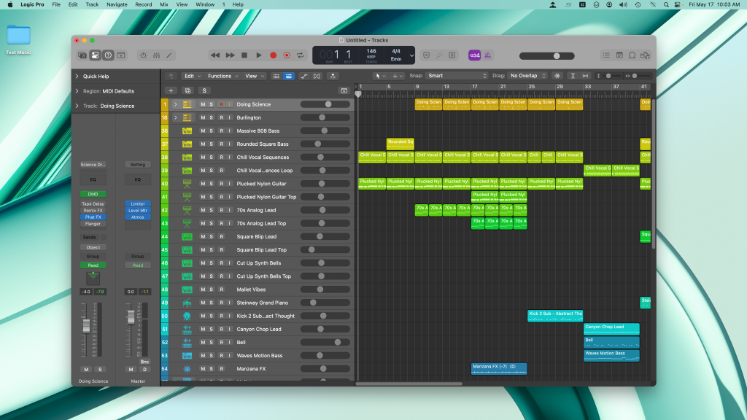Image resolution: width=747 pixels, height=420 pixels.
Task: Show Global Tracks button
Action: point(344,90)
